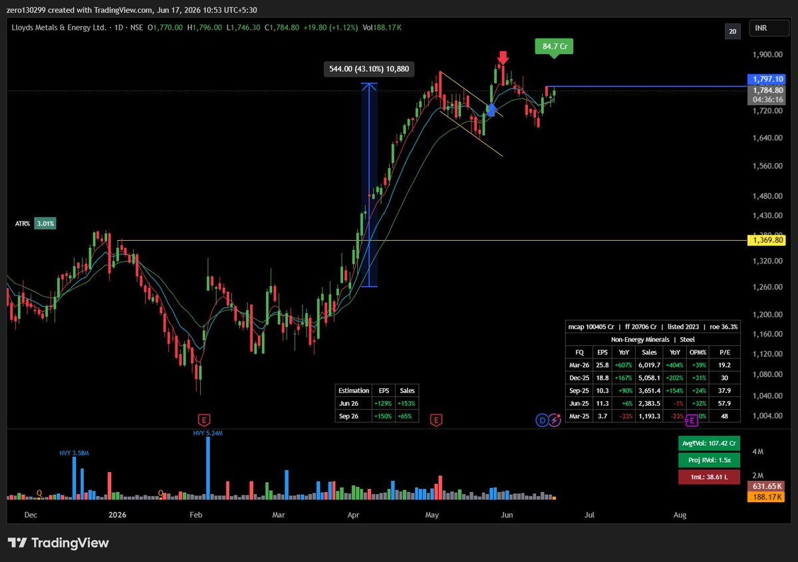
Task: Click the O1,770.00 open value in header
Action: 166,27
